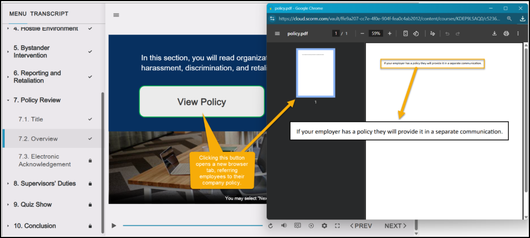
Task: Go to previous slide with PREV
Action: tap(361, 226)
